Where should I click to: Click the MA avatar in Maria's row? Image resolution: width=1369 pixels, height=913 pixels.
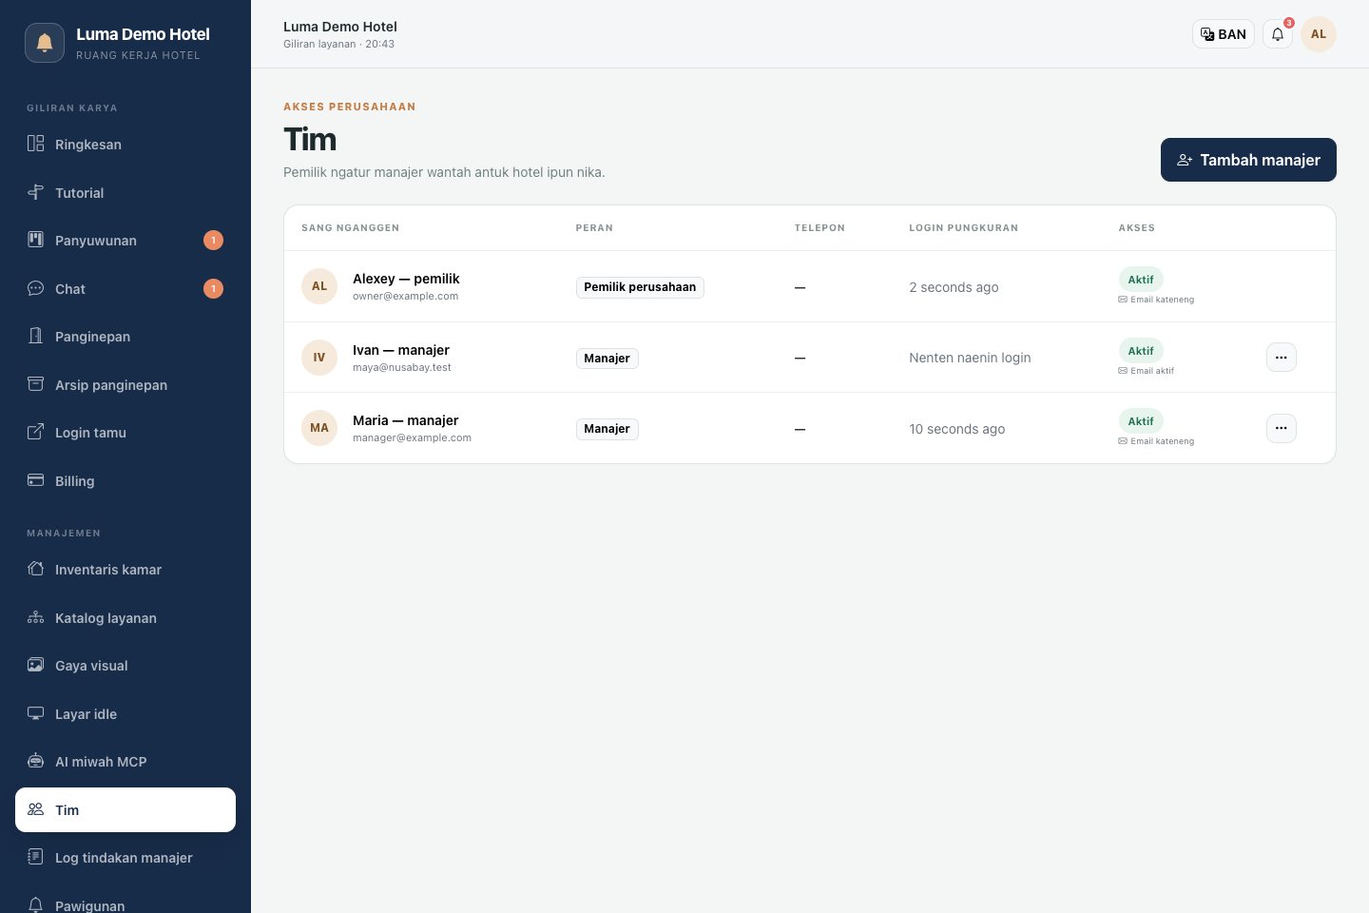tap(319, 428)
